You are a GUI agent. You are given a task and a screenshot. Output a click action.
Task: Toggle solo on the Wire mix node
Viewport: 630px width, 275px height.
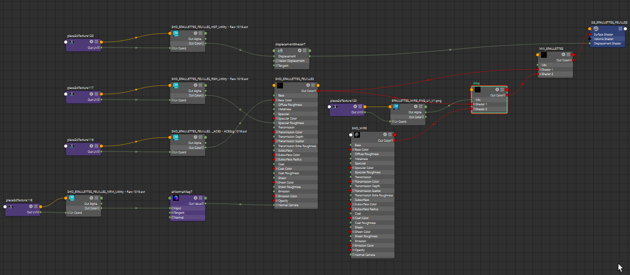pyautogui.click(x=497, y=90)
